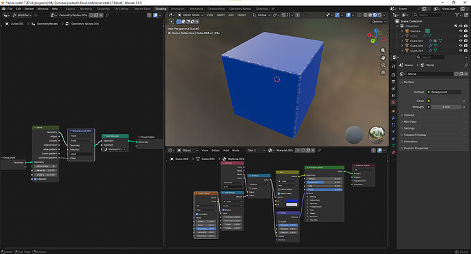Open the Node menu in the shader editor
The width and height of the screenshot is (471, 254).
click(235, 150)
